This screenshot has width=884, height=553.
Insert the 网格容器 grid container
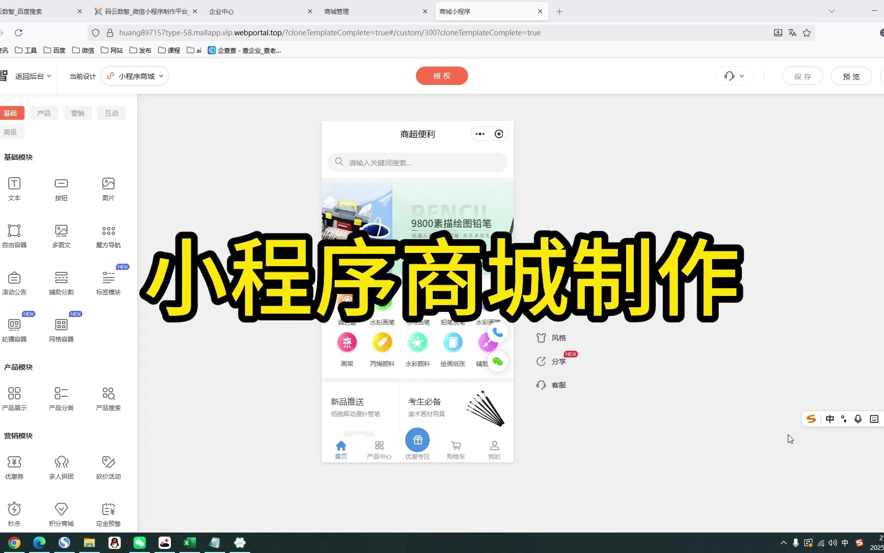click(61, 330)
